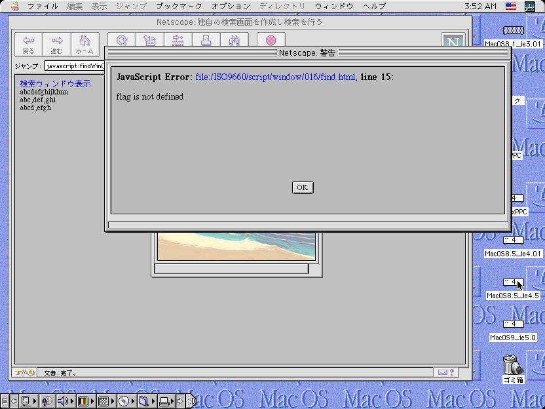Click the menu bar clock showing 3:52 AM

click(x=480, y=7)
